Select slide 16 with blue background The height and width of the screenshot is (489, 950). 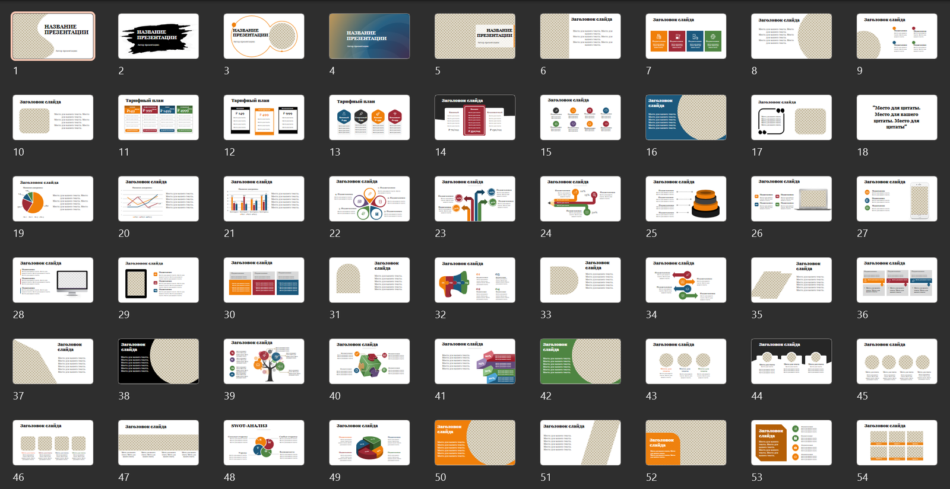click(x=686, y=117)
